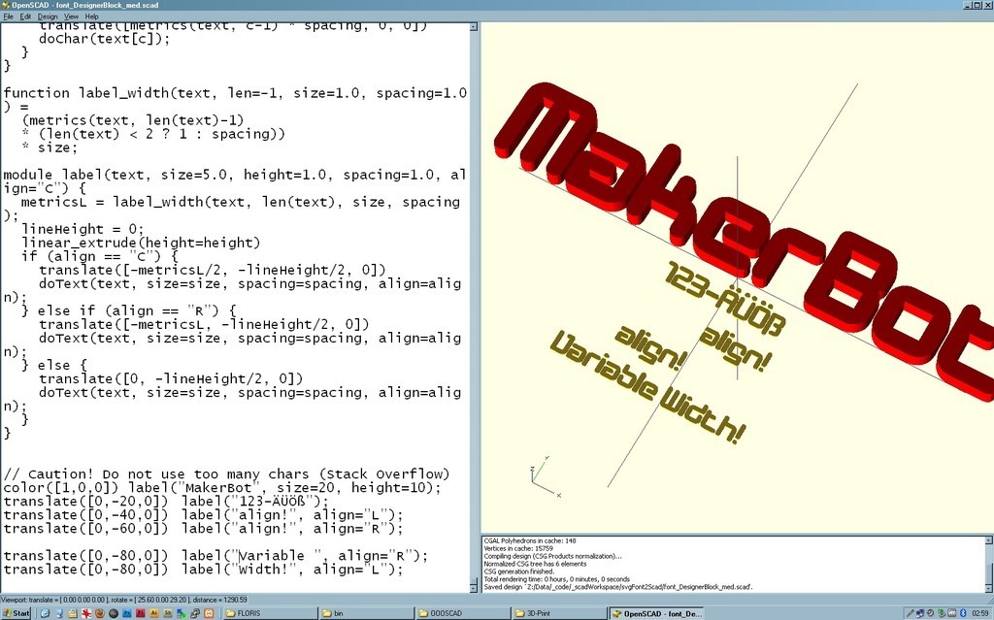Click the Python quick launch icon
The width and height of the screenshot is (994, 620).
coord(195,613)
